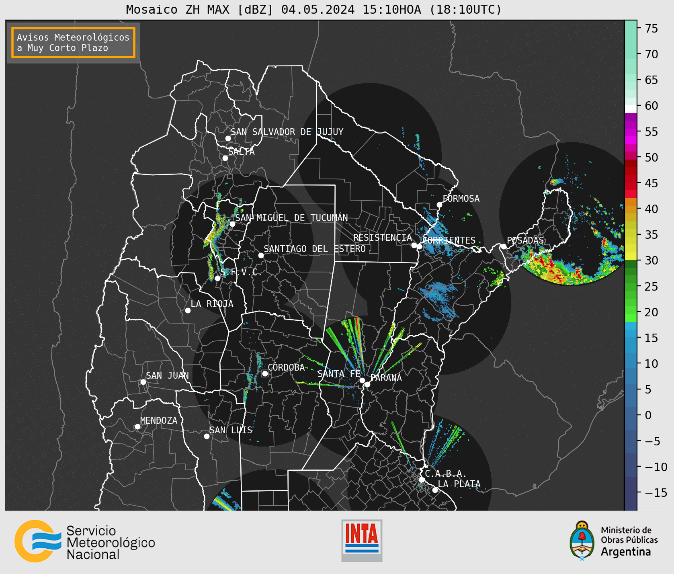Click the 75 dBZ color scale label
Viewport: 674px width, 574px height.
[651, 29]
